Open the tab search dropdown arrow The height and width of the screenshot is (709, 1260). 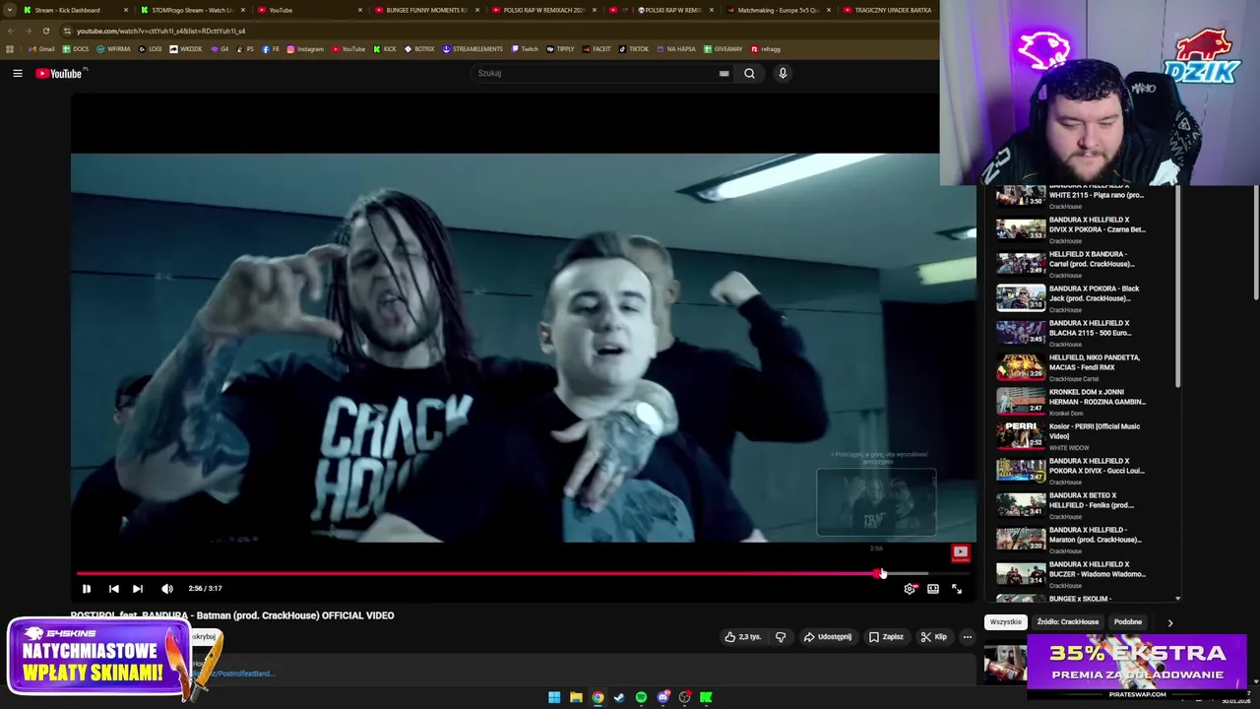click(x=9, y=10)
